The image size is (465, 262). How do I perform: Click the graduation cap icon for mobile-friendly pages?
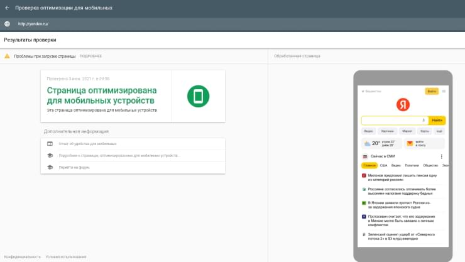pos(50,155)
